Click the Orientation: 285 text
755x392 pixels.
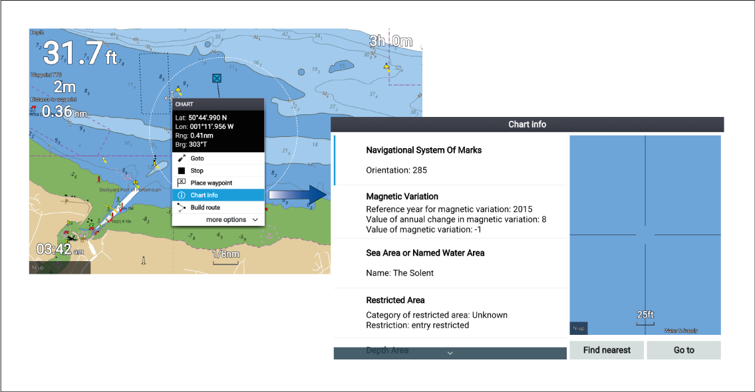396,170
